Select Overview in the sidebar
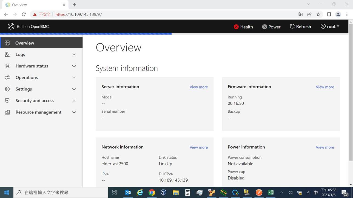 click(x=25, y=43)
